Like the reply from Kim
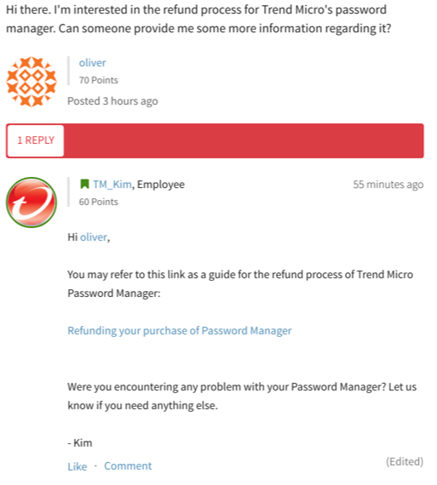437x485 pixels. [78, 466]
